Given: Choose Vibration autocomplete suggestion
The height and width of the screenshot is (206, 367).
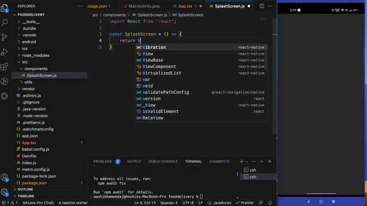Looking at the screenshot, I should pos(201,47).
